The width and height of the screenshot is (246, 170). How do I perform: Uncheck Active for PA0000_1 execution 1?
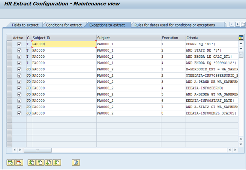coord(19,44)
